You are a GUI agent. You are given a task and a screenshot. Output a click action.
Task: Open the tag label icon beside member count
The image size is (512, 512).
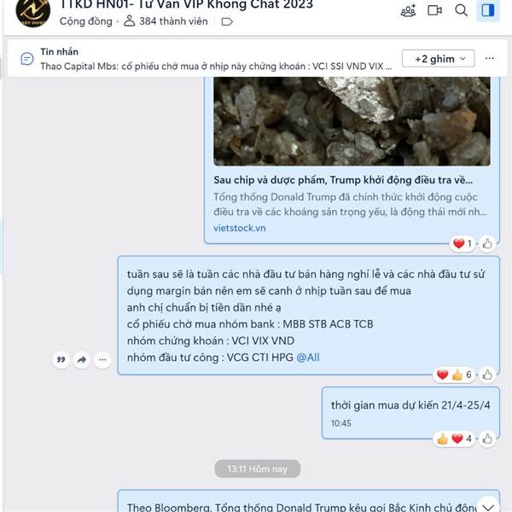[x=227, y=22]
